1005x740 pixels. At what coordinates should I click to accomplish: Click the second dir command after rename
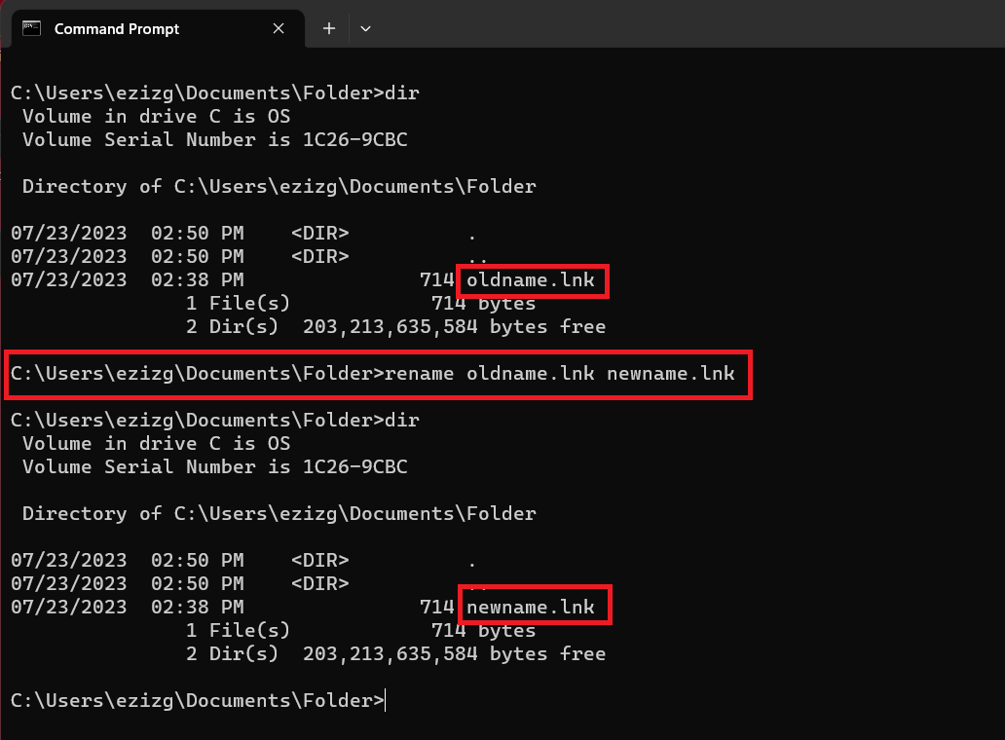[x=402, y=421]
